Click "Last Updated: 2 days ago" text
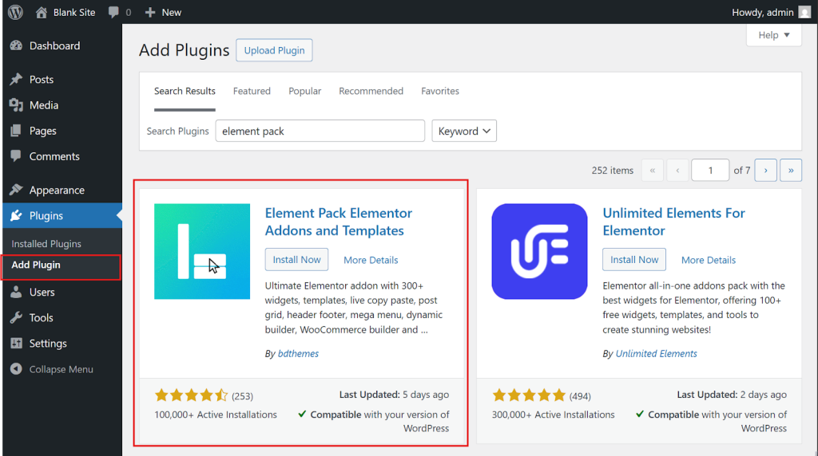Screen dimensions: 818x456 coord(732,395)
